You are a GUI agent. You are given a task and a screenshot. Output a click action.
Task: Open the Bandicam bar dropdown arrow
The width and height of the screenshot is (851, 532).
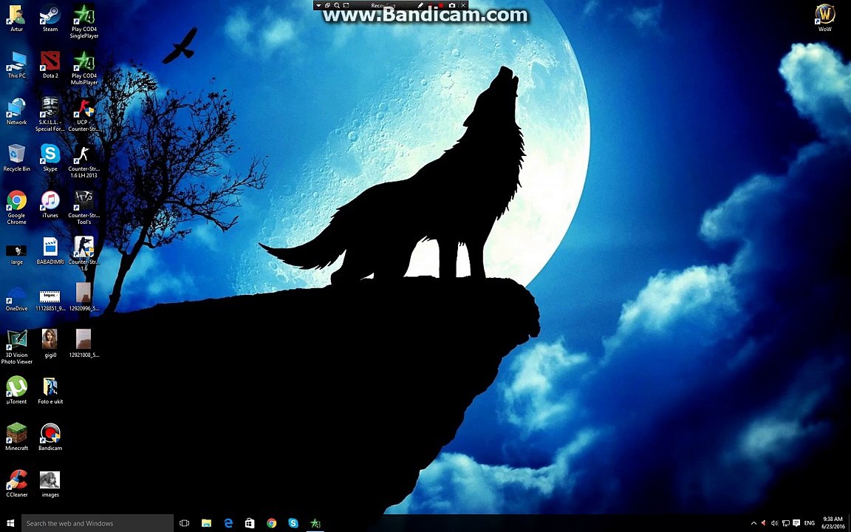(x=318, y=5)
